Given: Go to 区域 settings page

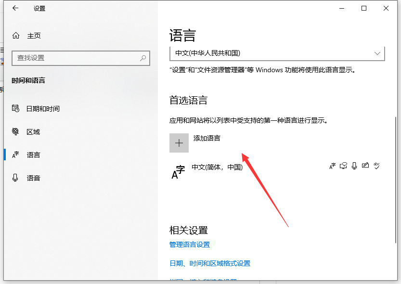Looking at the screenshot, I should 33,132.
